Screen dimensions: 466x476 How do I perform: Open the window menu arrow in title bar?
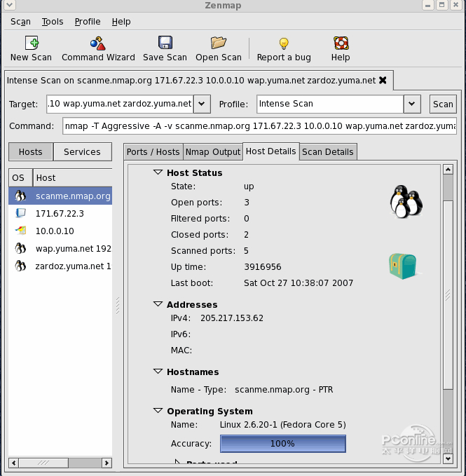point(9,4)
